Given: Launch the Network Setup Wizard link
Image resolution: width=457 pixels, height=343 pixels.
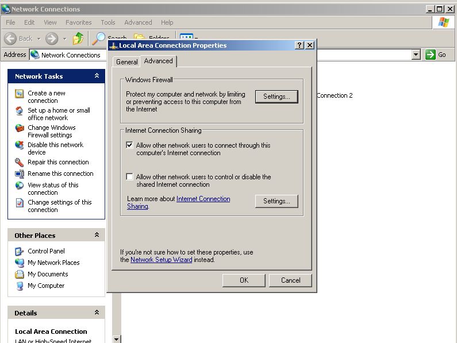Looking at the screenshot, I should pos(161,260).
